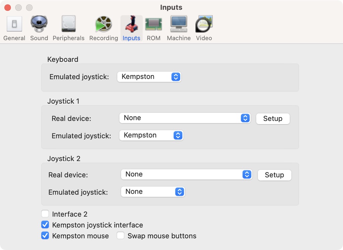Click Setup button for Joystick 1
Image resolution: width=343 pixels, height=250 pixels.
(x=273, y=118)
